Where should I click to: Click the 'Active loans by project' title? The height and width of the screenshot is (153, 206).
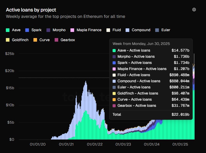tap(31, 10)
